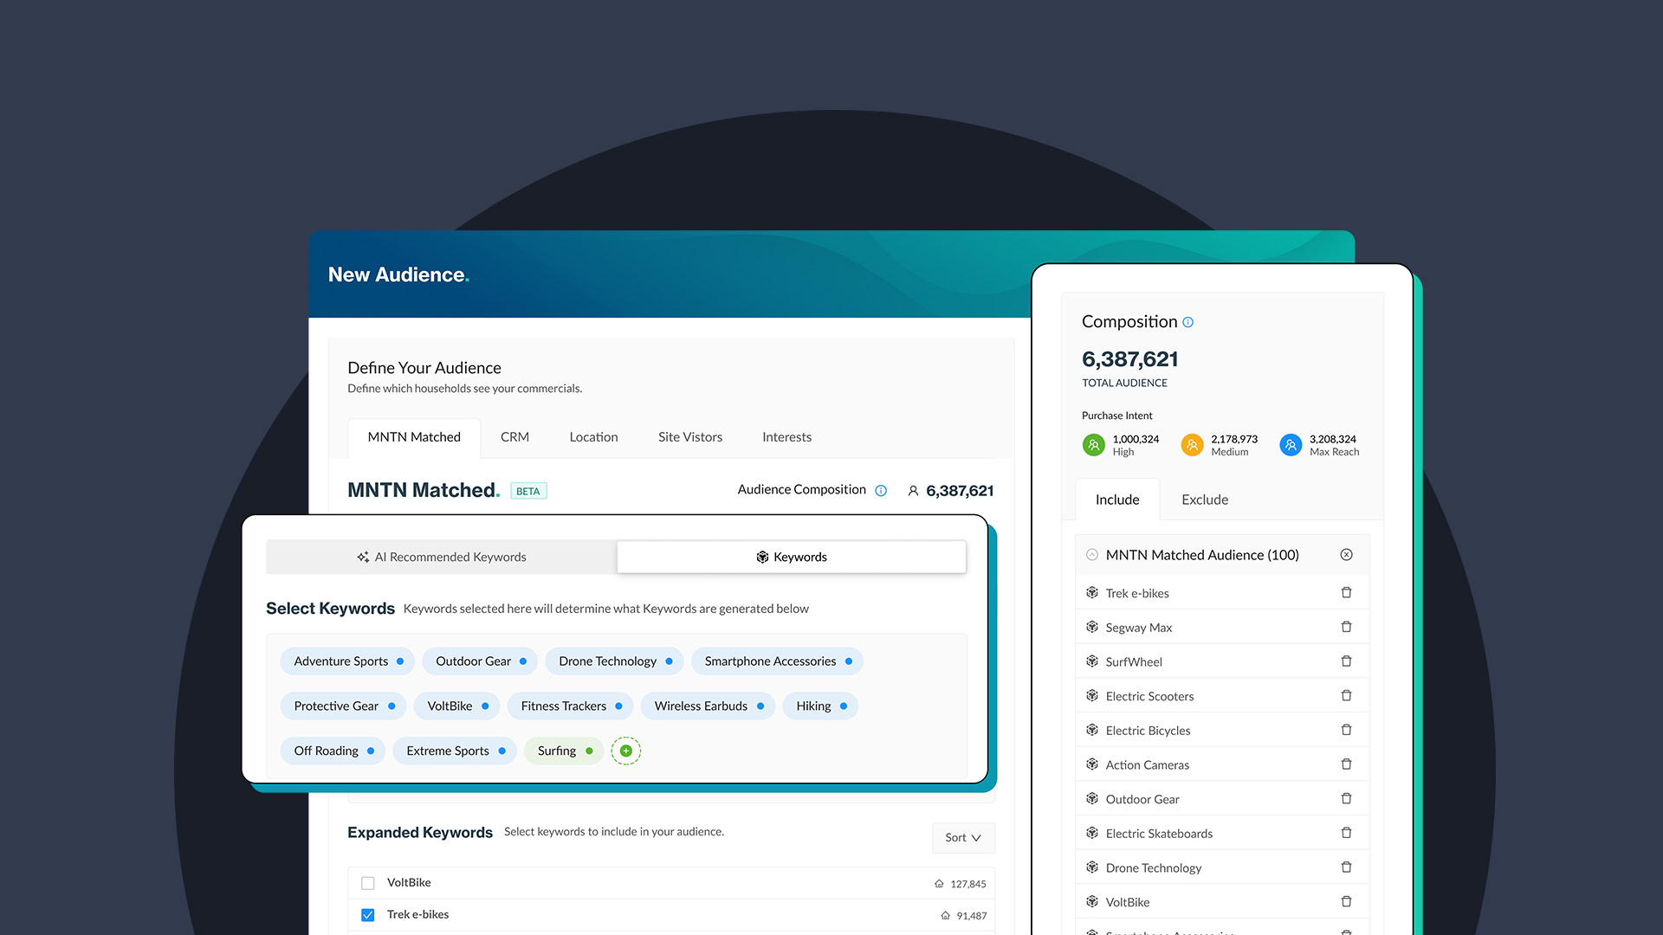This screenshot has height=935, width=1663.
Task: Select the orange Medium purchase intent icon
Action: point(1192,444)
